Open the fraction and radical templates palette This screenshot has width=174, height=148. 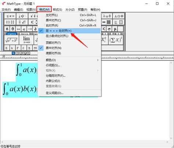[x=22, y=22]
